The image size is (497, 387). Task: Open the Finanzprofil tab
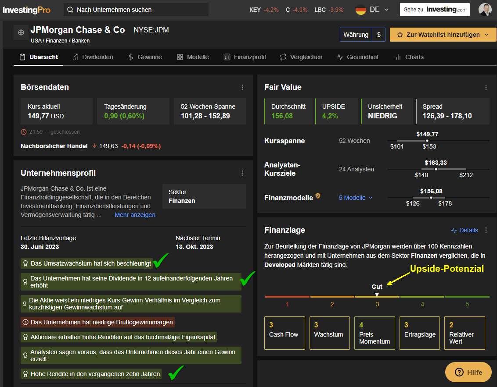click(x=245, y=57)
